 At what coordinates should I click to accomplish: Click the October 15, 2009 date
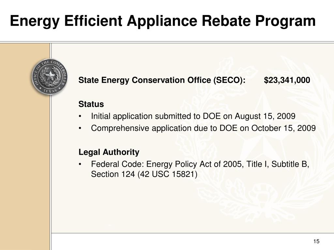coord(283,128)
